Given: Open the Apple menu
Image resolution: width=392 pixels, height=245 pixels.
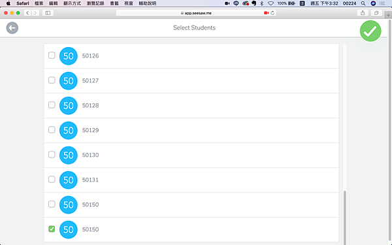Looking at the screenshot, I should point(8,3).
